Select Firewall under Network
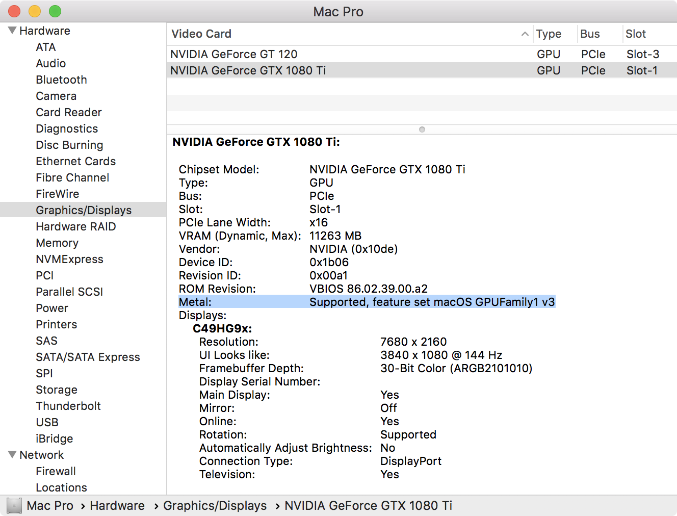The height and width of the screenshot is (516, 677). (56, 471)
